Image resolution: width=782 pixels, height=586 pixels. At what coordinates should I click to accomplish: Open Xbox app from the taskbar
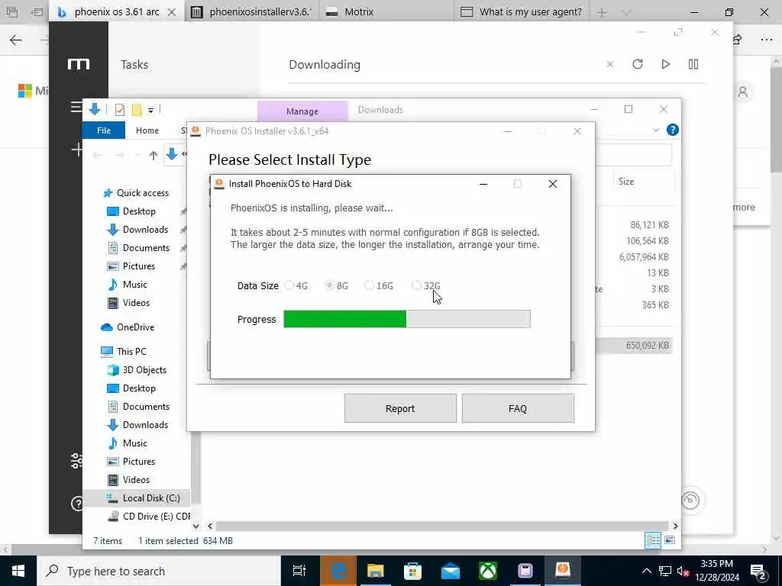(488, 571)
